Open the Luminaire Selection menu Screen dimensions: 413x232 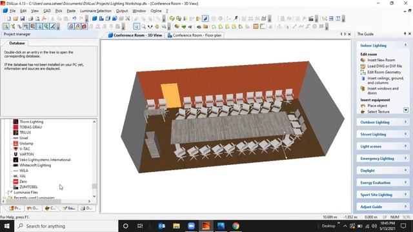96,11
